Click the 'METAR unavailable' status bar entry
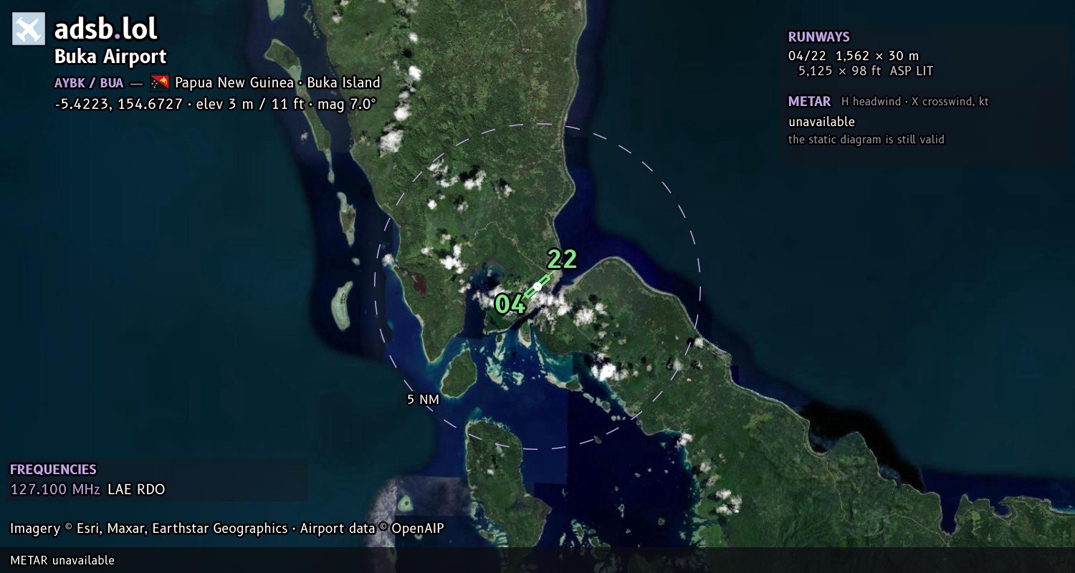The image size is (1075, 573). (x=62, y=560)
